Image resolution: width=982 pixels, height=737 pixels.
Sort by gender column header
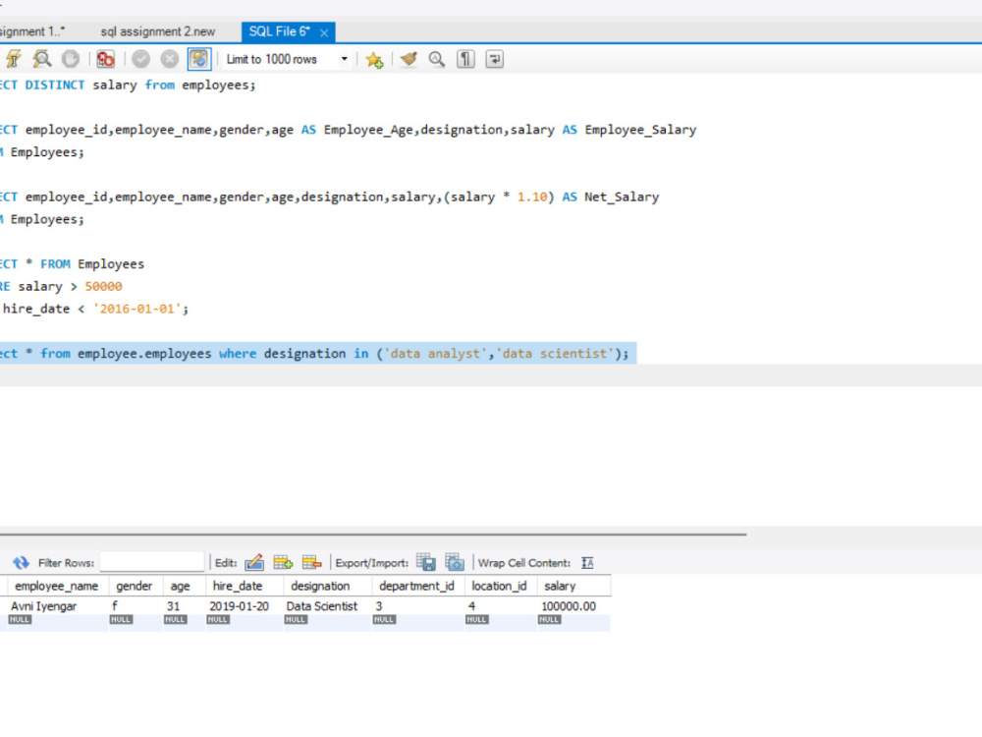coord(134,586)
